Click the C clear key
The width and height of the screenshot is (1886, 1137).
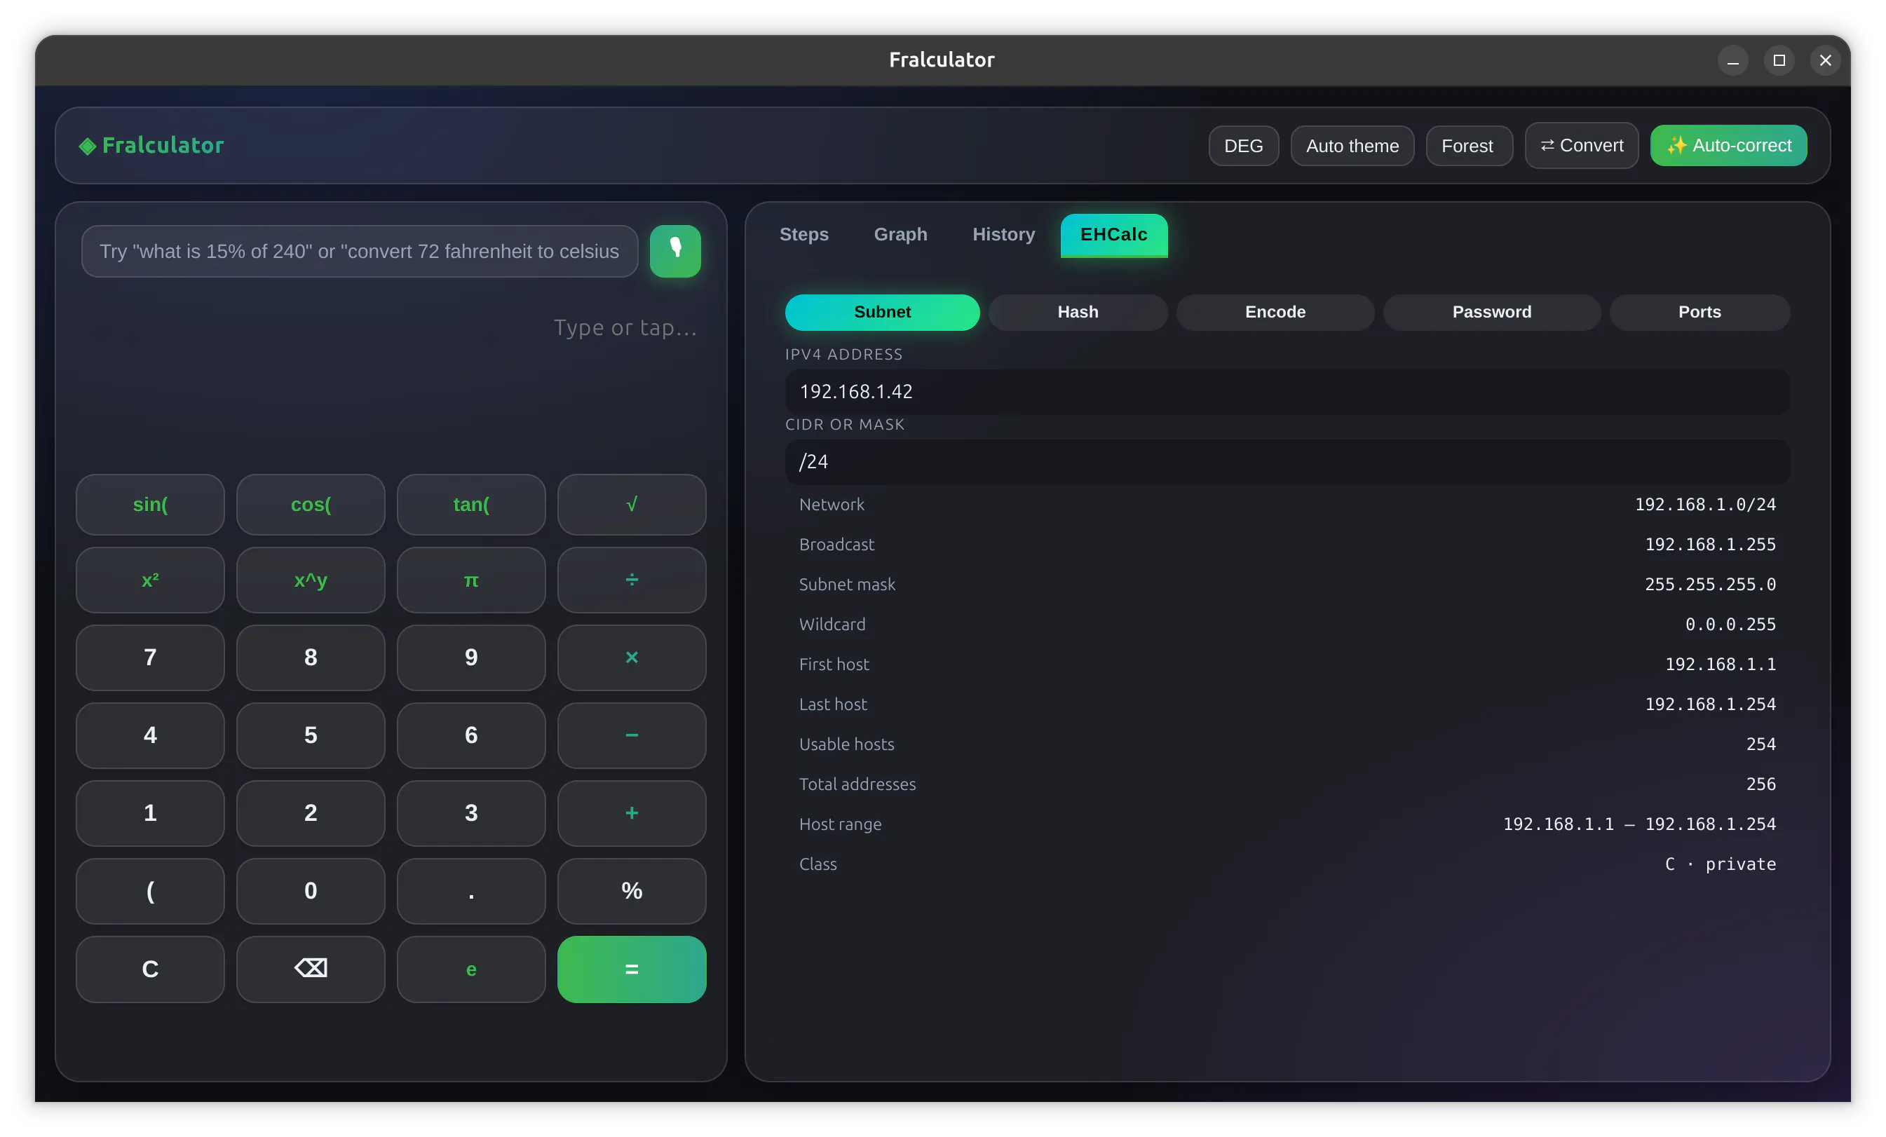(150, 969)
